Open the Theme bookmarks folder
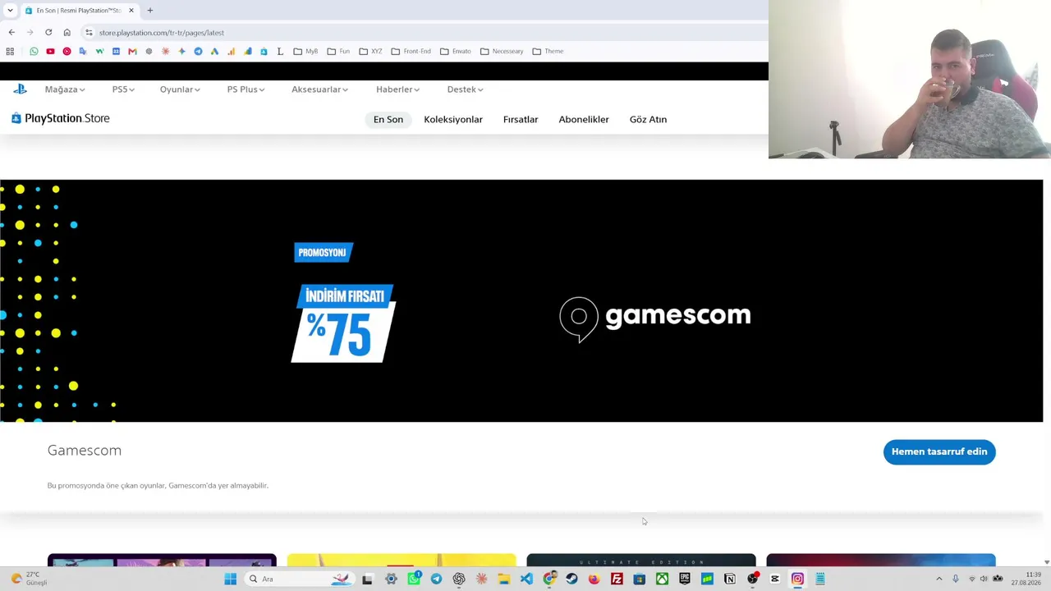 548,51
